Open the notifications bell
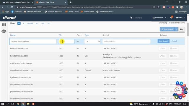This screenshot has width=189, height=106. click(x=171, y=18)
